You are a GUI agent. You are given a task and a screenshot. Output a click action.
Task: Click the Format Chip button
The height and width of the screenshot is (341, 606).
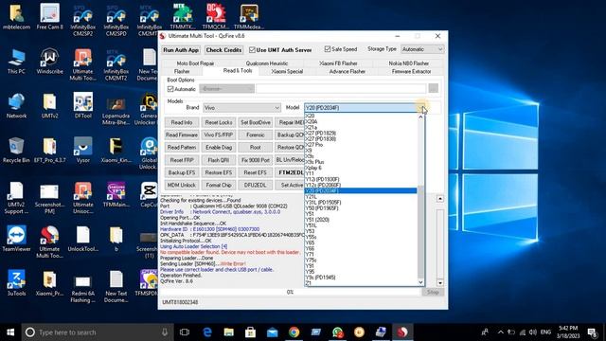219,186
